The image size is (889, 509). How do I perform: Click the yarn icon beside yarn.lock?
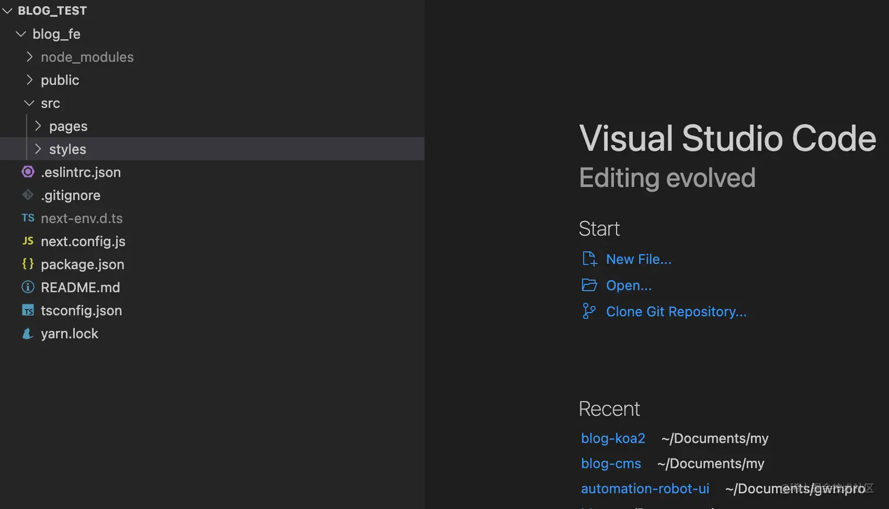[x=28, y=334]
